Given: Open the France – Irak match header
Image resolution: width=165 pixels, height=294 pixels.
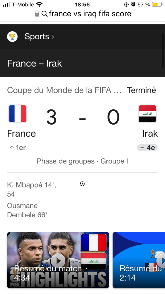Looking at the screenshot, I should point(34,63).
